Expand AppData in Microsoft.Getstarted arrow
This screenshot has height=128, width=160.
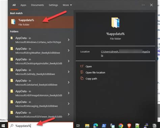point(69,82)
